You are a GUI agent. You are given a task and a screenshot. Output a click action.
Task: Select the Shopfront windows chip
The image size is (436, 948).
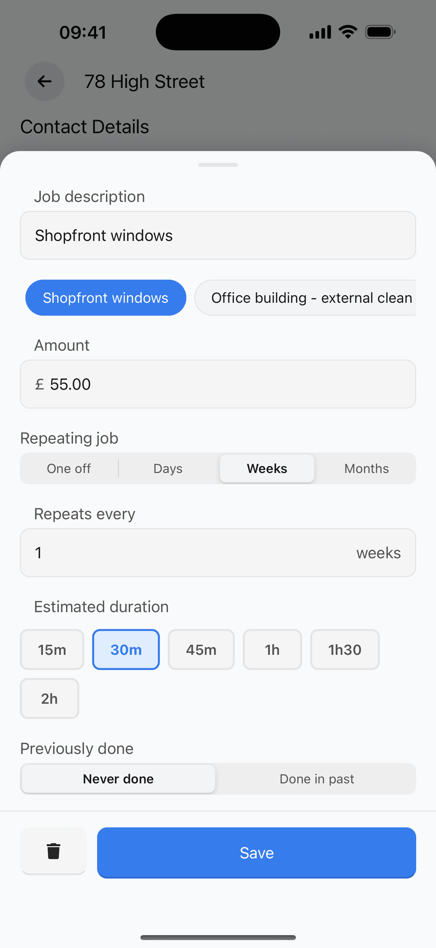pyautogui.click(x=105, y=298)
